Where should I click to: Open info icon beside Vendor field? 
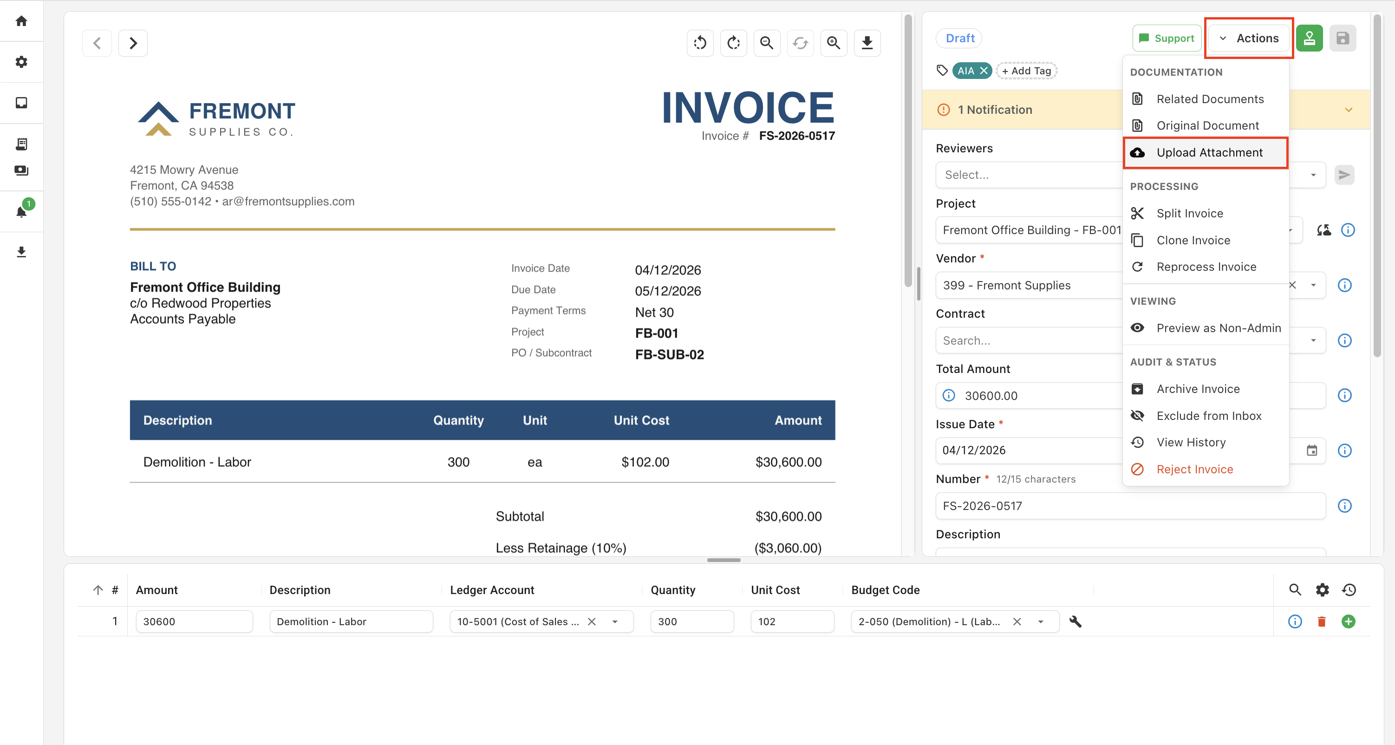click(x=1345, y=285)
